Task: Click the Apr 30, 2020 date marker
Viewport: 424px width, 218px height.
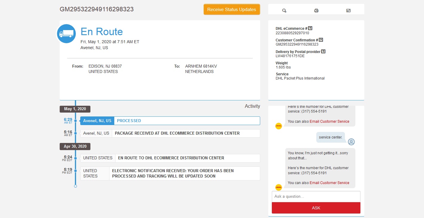Action: click(x=75, y=147)
